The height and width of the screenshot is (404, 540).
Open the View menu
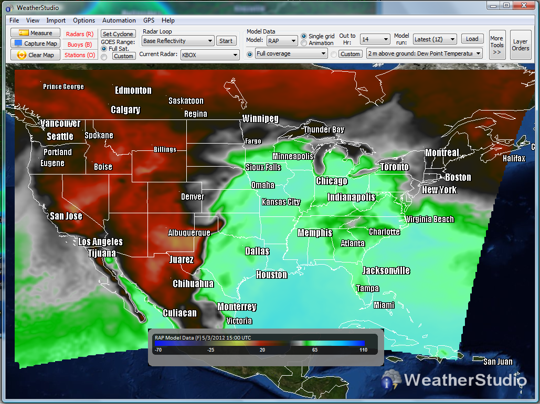[x=33, y=20]
